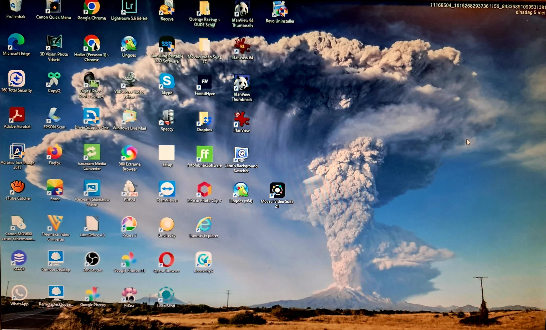Click the Recuva icon
546x330 pixels.
point(167,8)
